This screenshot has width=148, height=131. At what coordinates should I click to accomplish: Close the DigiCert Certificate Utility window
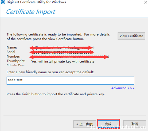click(x=146, y=2)
